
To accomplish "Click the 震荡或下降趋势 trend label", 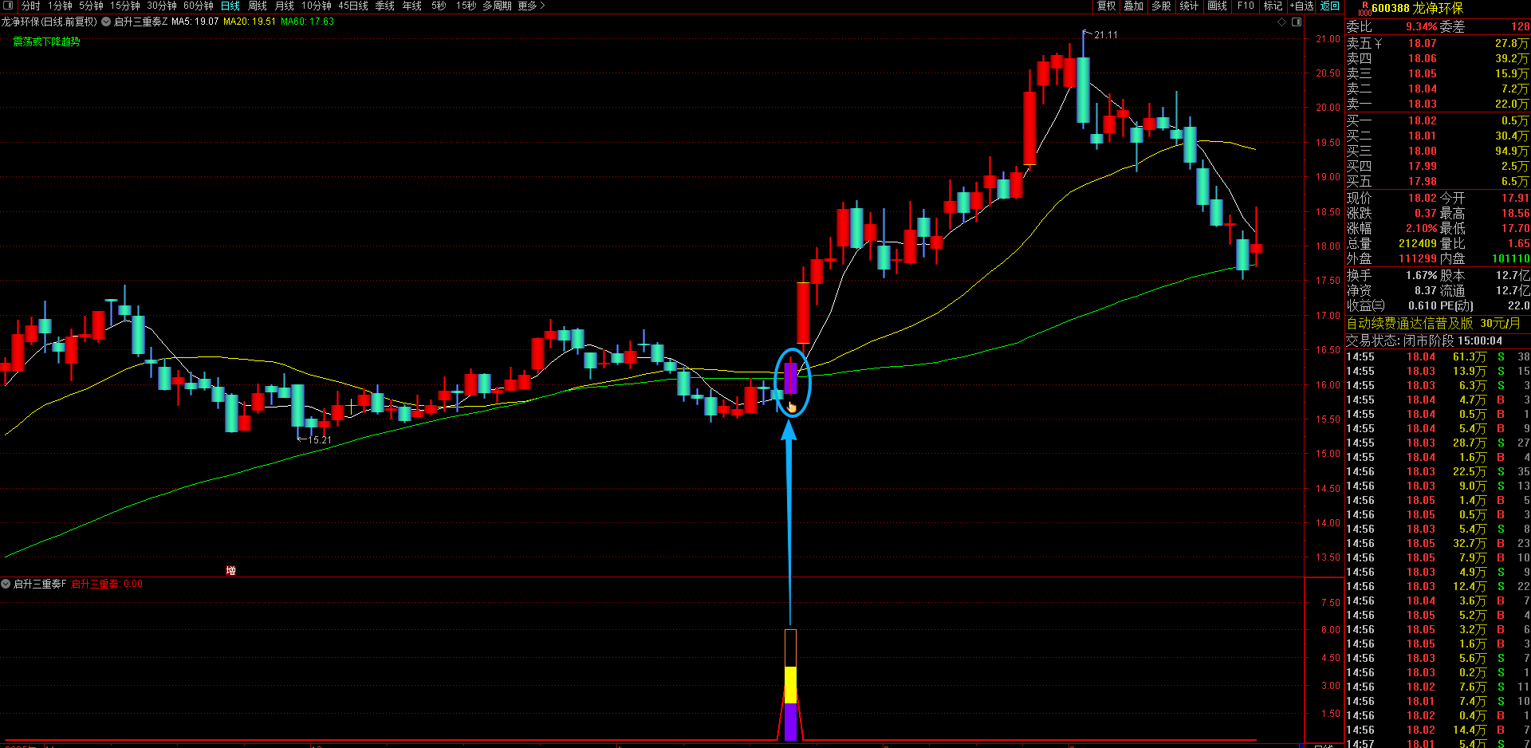I will (46, 41).
